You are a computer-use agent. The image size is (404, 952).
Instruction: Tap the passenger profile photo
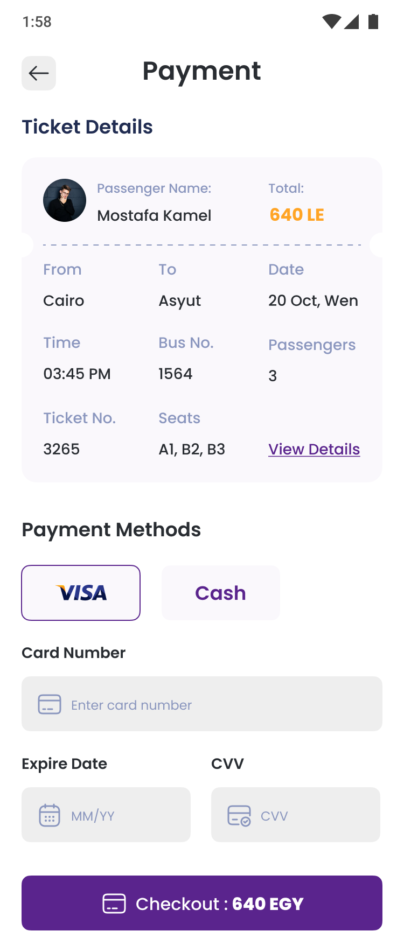point(65,200)
